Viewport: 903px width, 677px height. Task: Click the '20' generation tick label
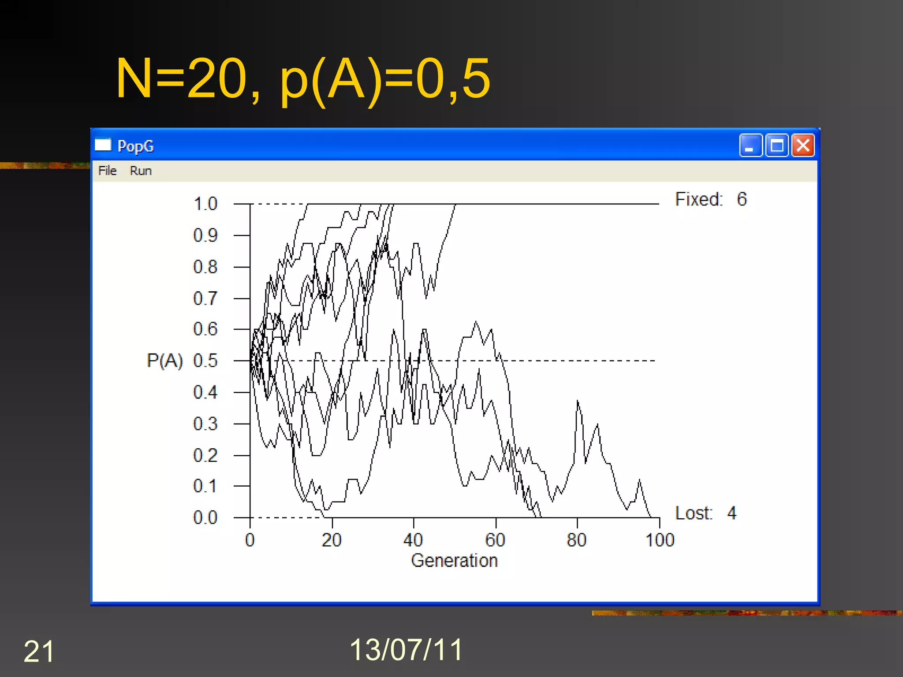coord(332,540)
